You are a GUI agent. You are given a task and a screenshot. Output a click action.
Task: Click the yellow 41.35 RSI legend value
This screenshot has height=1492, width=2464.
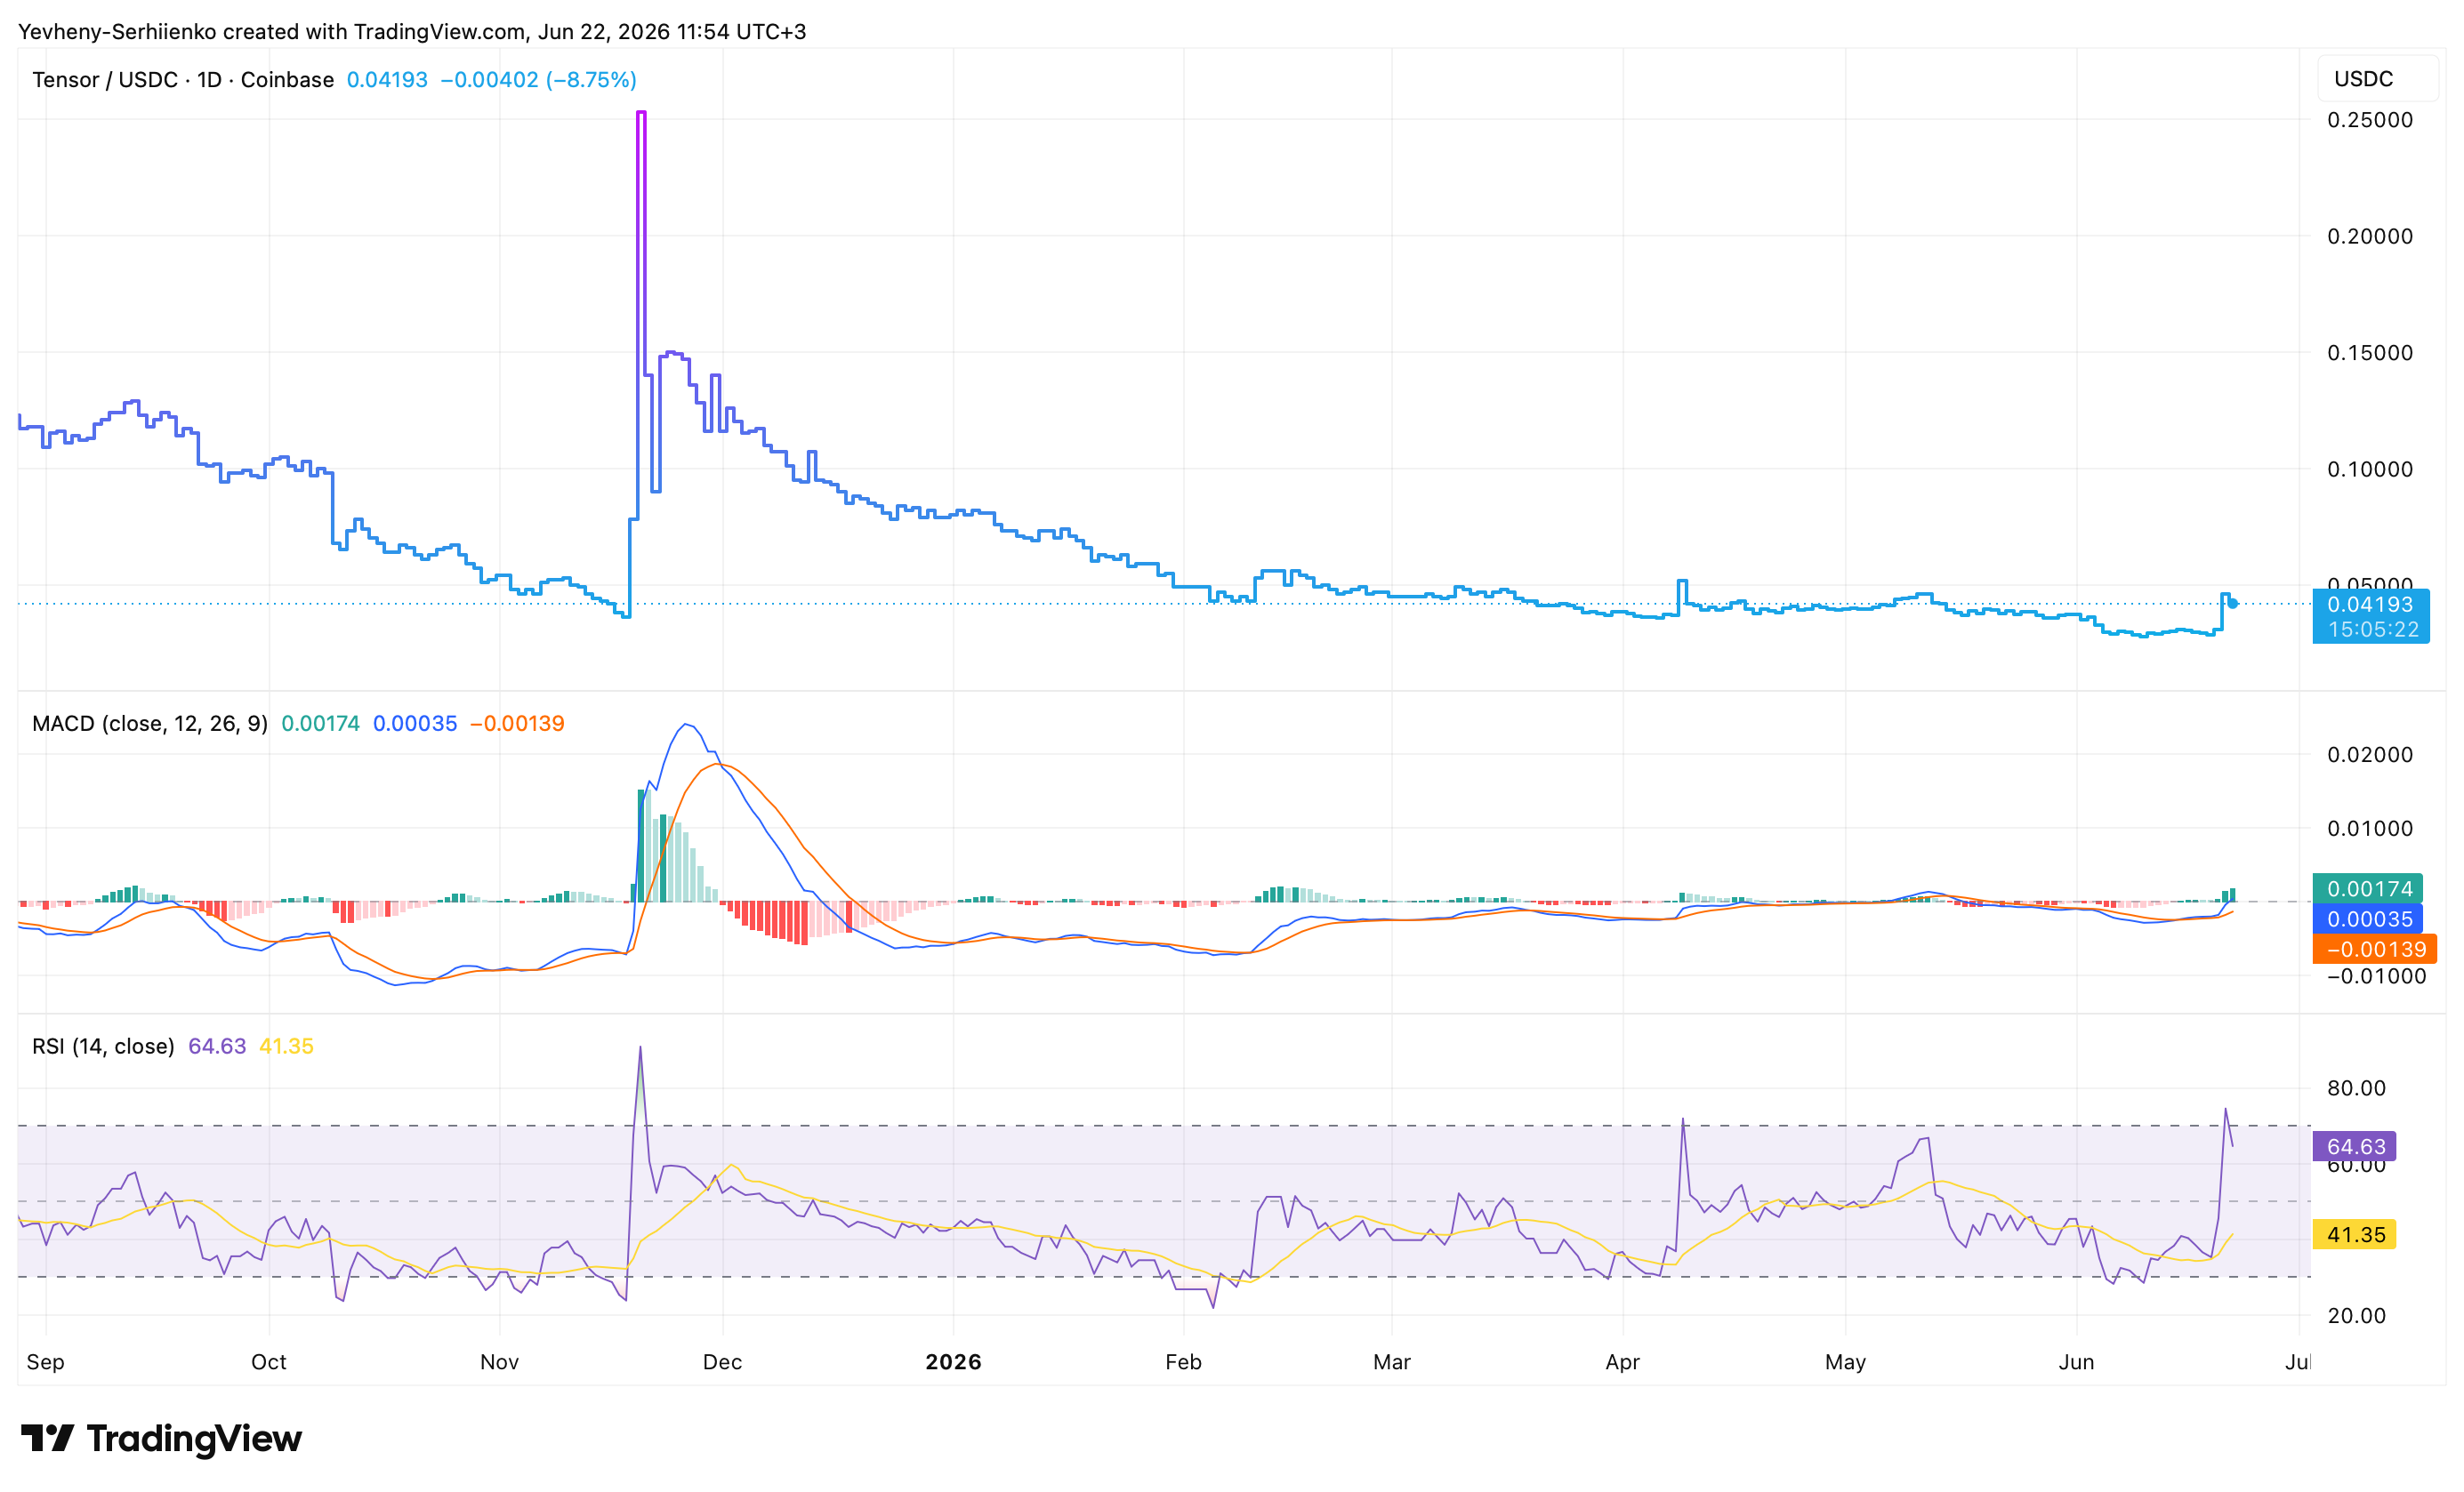pyautogui.click(x=286, y=1046)
